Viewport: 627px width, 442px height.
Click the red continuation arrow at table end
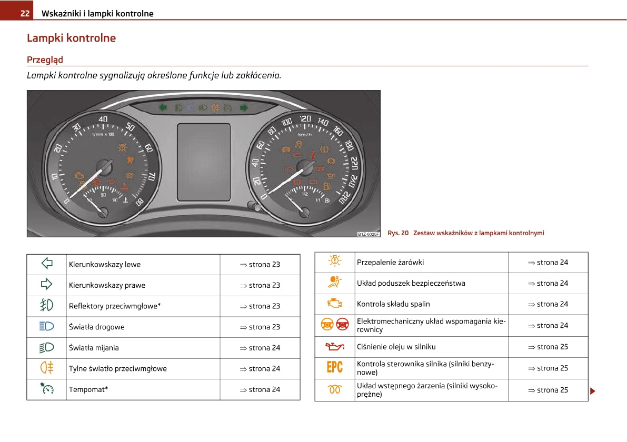[592, 391]
